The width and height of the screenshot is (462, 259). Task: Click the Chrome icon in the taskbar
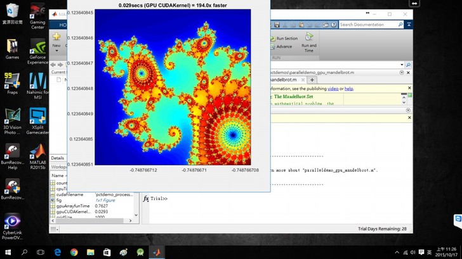coord(74,251)
